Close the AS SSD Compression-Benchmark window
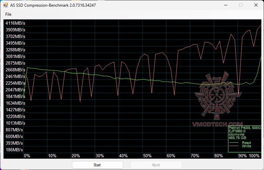 [256, 5]
